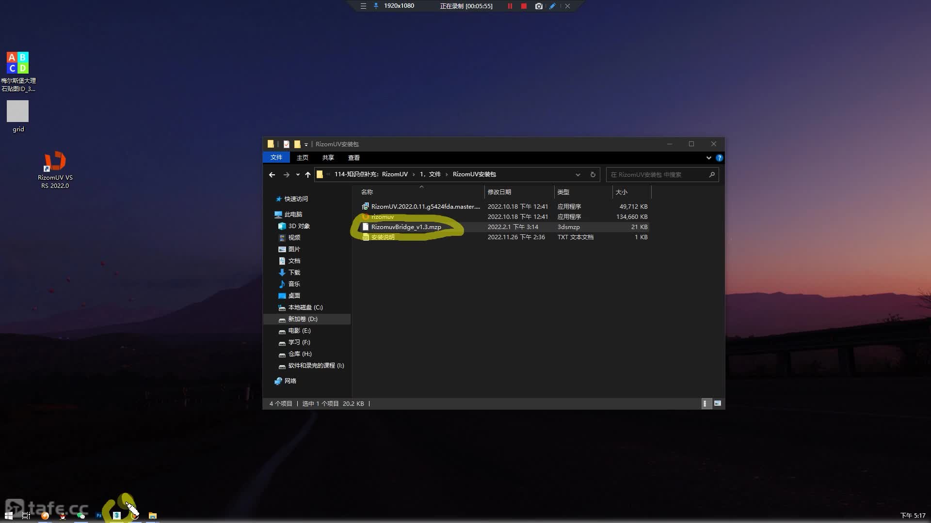
Task: Click 114-知识点补充: RizomUV breadcrumb
Action: (371, 174)
